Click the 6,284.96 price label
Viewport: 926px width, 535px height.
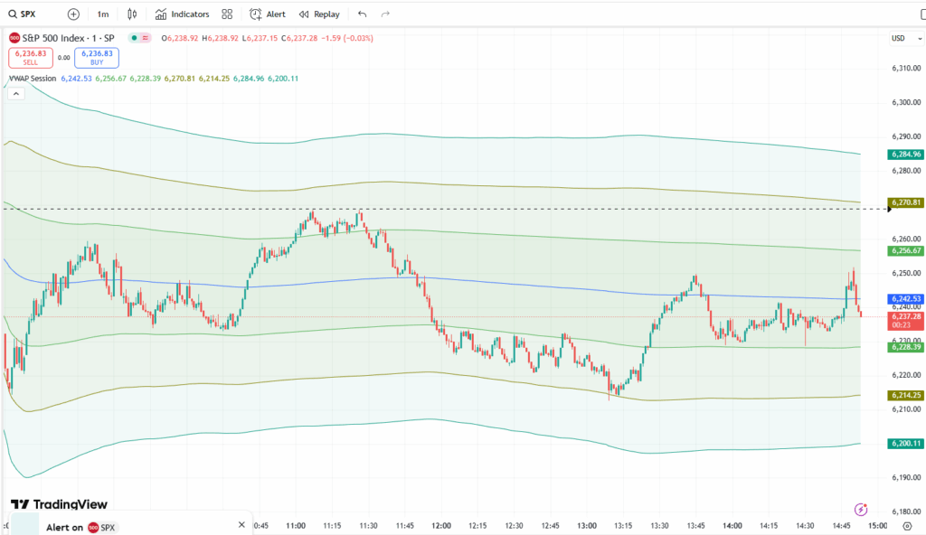[905, 155]
